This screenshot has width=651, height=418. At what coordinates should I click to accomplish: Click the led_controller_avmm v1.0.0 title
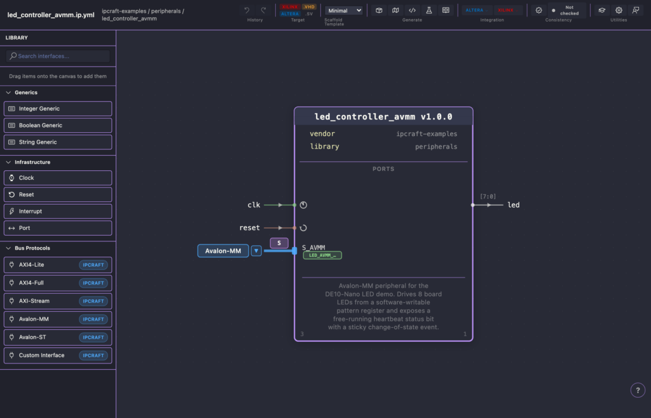click(383, 116)
